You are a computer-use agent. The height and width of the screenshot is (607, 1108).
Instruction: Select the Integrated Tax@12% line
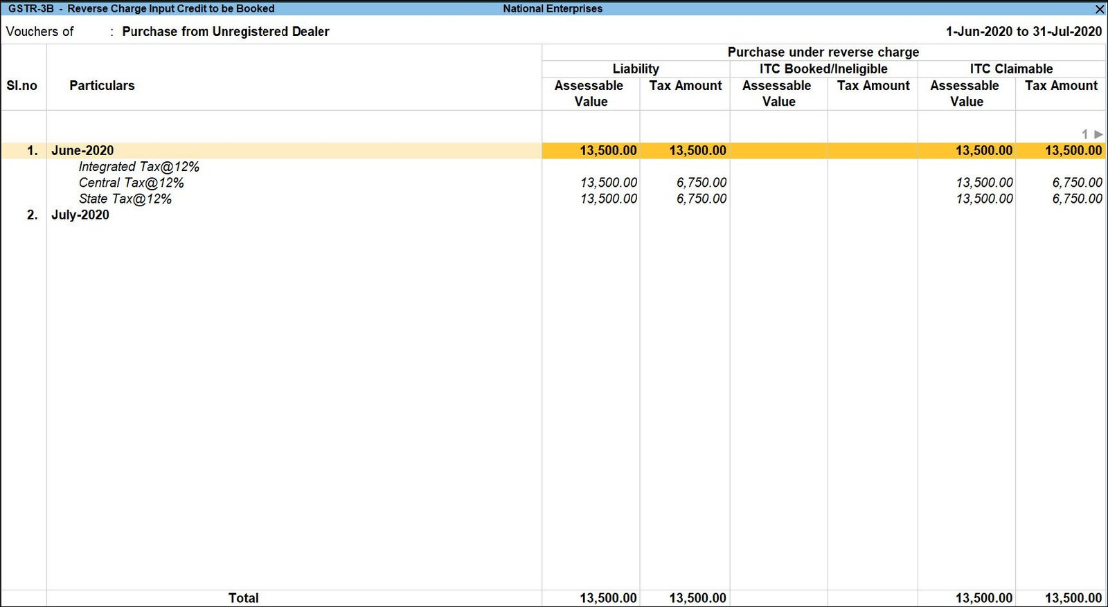[138, 167]
